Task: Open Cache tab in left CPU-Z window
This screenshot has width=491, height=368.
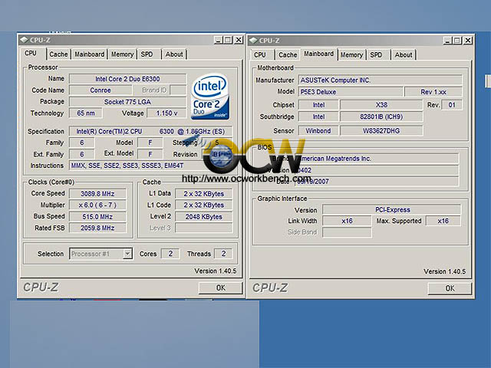Action: click(58, 54)
